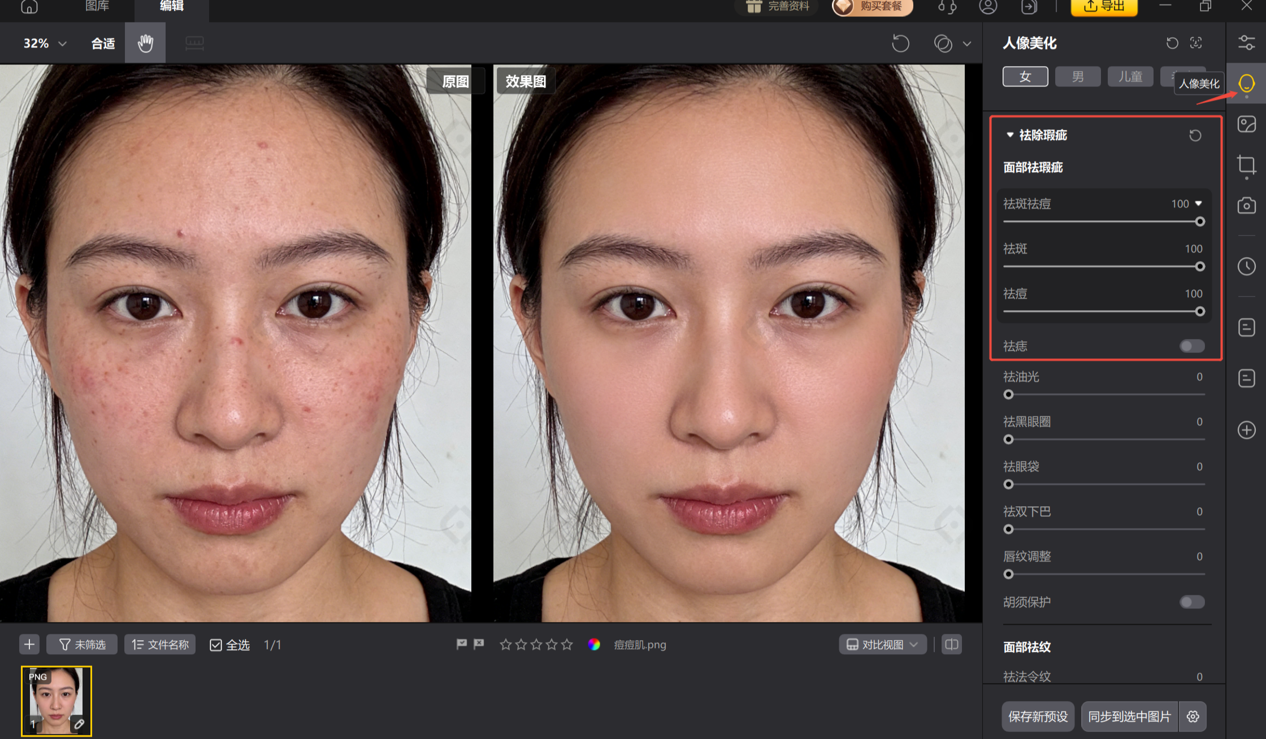Click the history clock icon
Screen dimensions: 1266x739
(1246, 266)
